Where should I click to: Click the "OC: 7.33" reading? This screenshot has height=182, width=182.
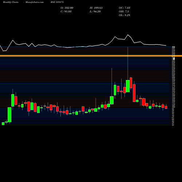[x=124, y=8]
